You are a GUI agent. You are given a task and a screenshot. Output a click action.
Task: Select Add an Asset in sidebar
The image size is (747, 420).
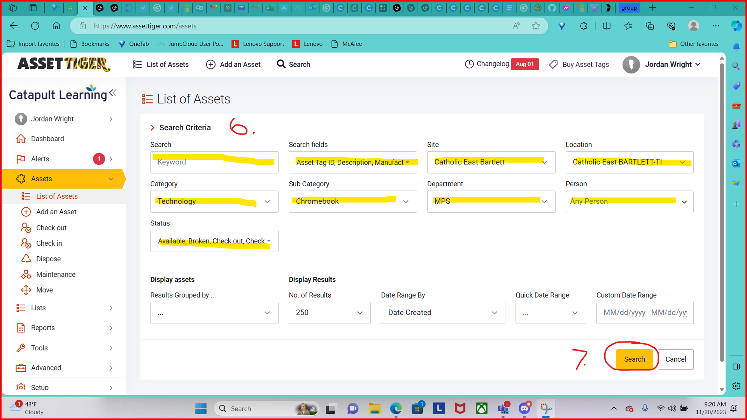point(56,212)
